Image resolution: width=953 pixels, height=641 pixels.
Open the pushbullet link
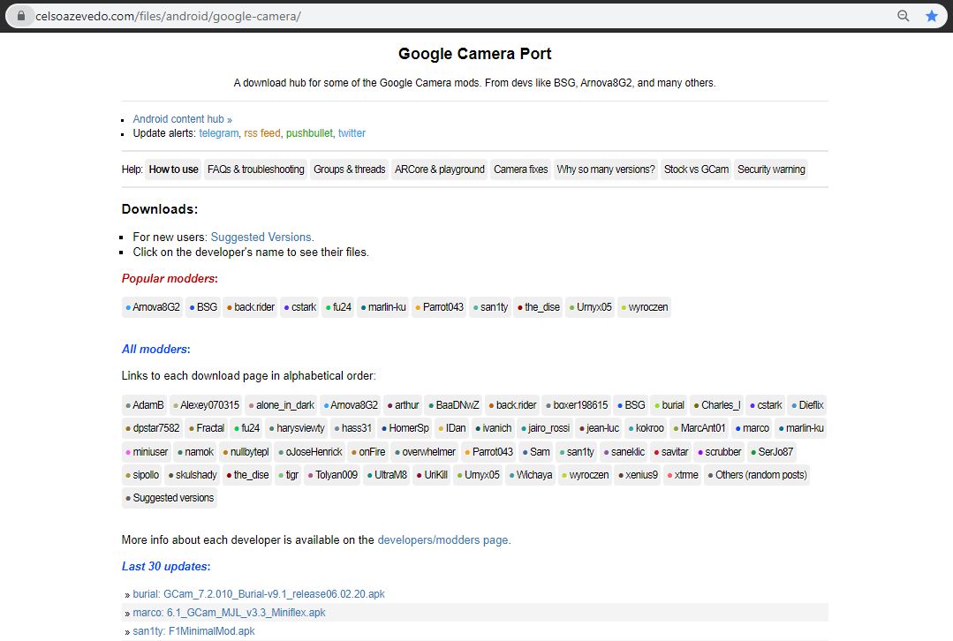coord(309,133)
